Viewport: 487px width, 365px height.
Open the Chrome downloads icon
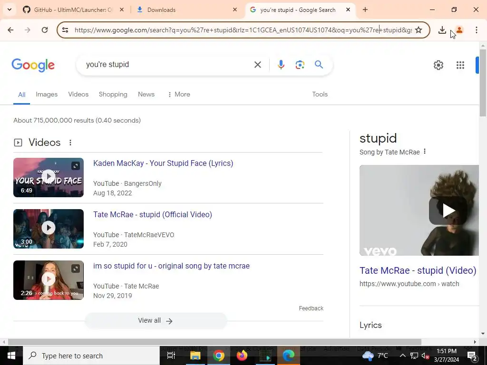[442, 30]
